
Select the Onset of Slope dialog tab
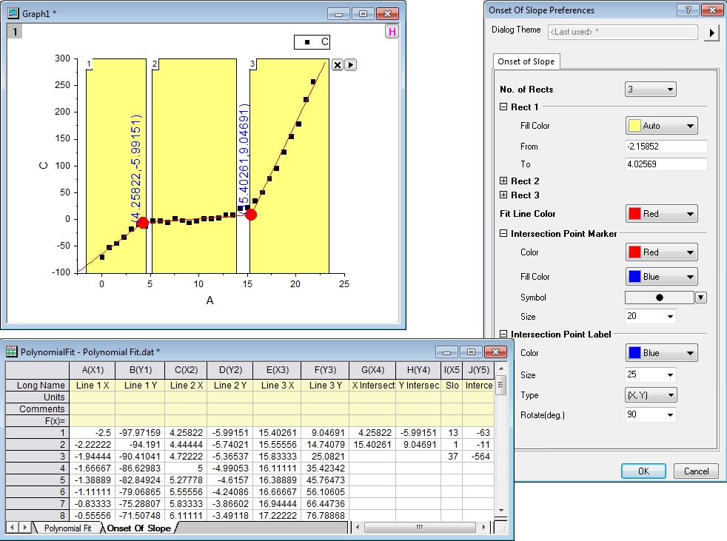(527, 61)
